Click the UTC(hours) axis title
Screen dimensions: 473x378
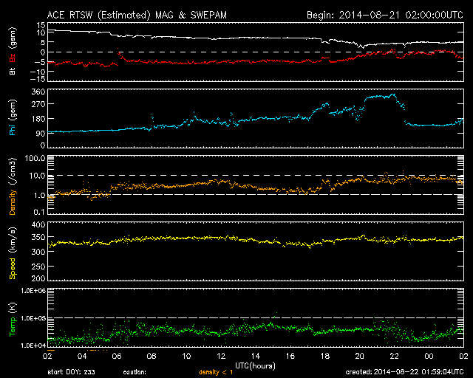(255, 366)
